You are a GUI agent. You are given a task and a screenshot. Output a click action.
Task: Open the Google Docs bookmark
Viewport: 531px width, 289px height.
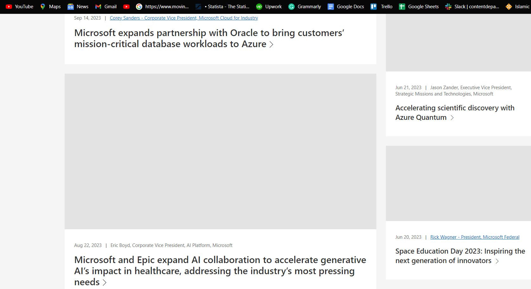coord(346,7)
